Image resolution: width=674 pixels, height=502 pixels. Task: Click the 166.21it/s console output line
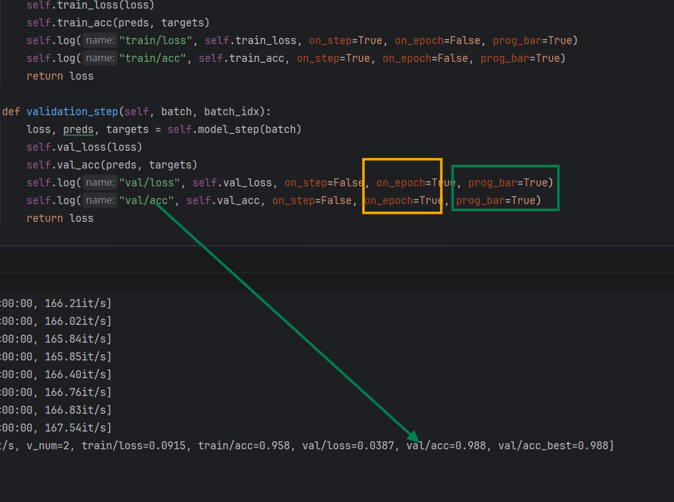pos(56,303)
